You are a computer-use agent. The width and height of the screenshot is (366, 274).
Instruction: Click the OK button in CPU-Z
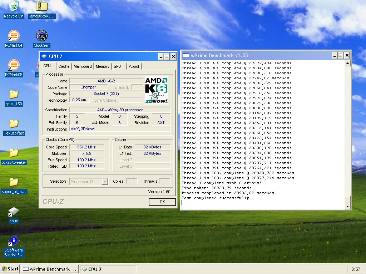pyautogui.click(x=162, y=202)
